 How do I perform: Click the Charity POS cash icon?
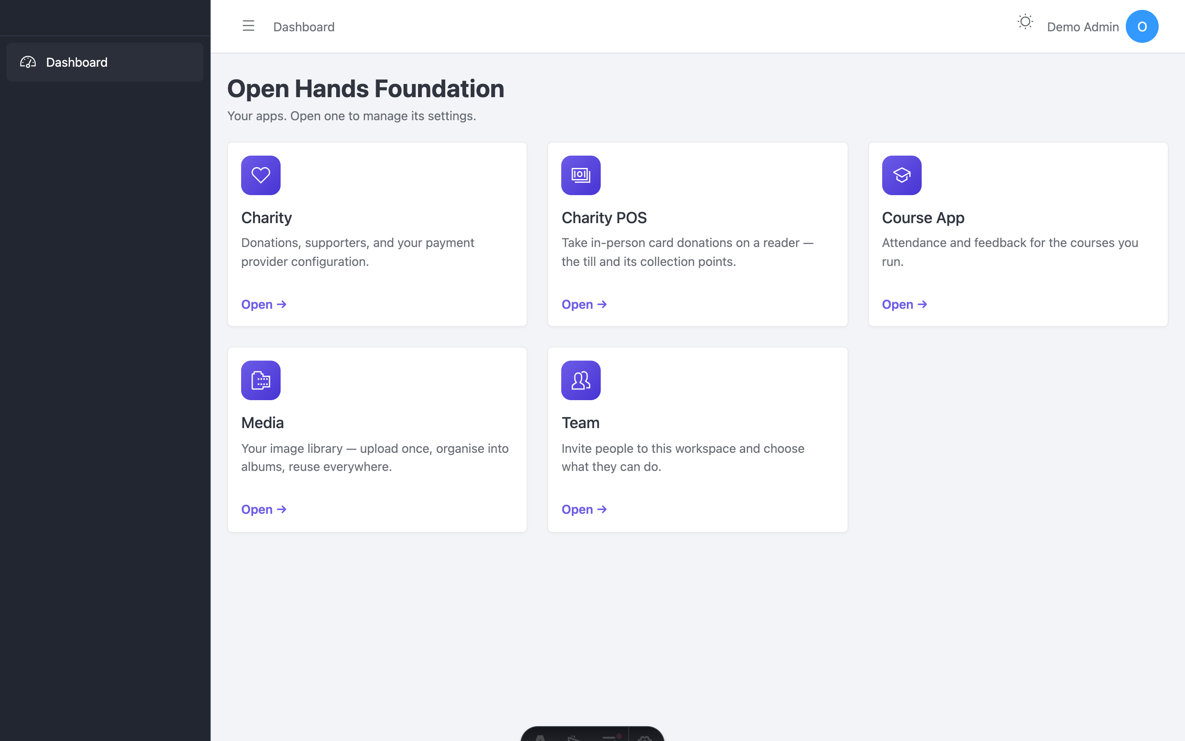(x=581, y=175)
